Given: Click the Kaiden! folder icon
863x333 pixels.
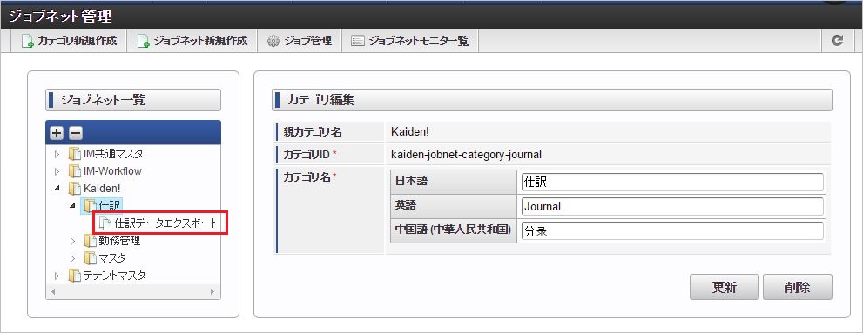Looking at the screenshot, I should click(74, 189).
